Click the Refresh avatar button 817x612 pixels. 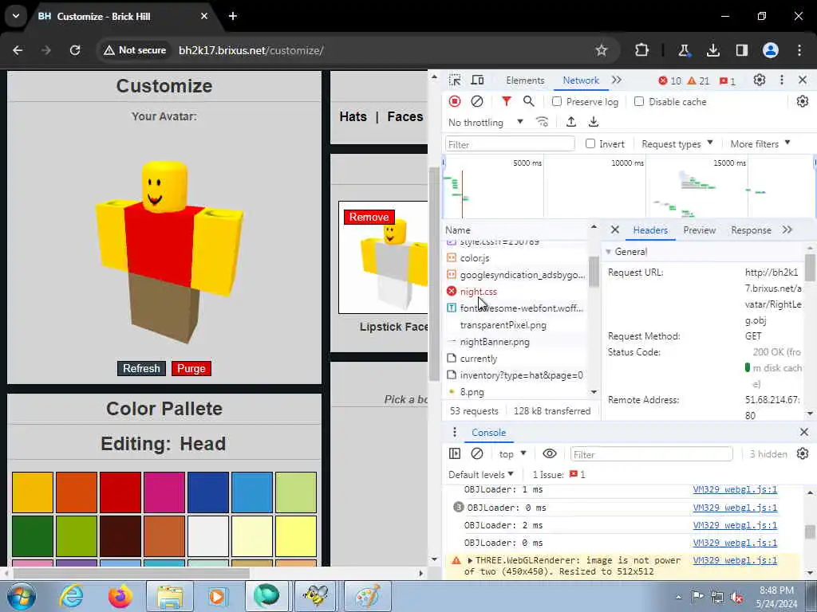141,368
